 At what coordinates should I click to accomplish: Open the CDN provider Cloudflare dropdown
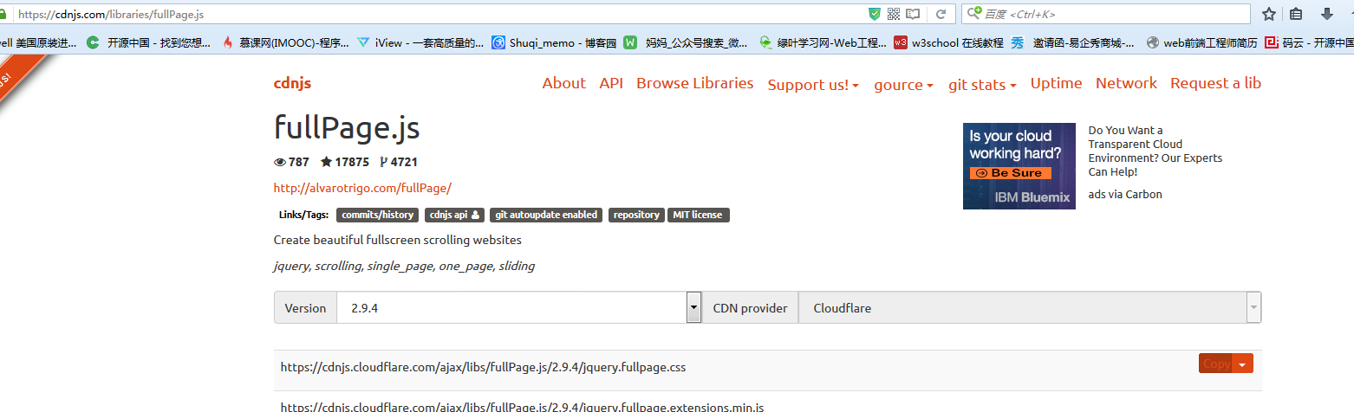(x=1030, y=308)
